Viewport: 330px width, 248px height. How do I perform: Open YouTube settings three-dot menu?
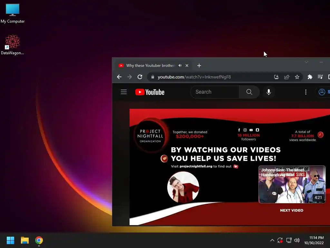click(x=306, y=92)
